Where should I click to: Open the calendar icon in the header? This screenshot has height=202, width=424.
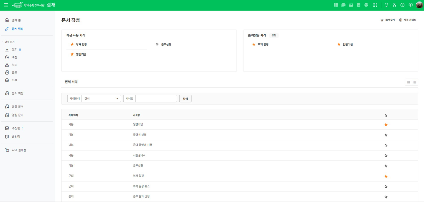point(358,5)
